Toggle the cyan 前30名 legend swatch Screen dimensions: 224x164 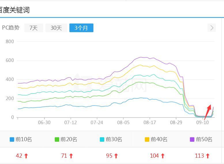[102, 139]
